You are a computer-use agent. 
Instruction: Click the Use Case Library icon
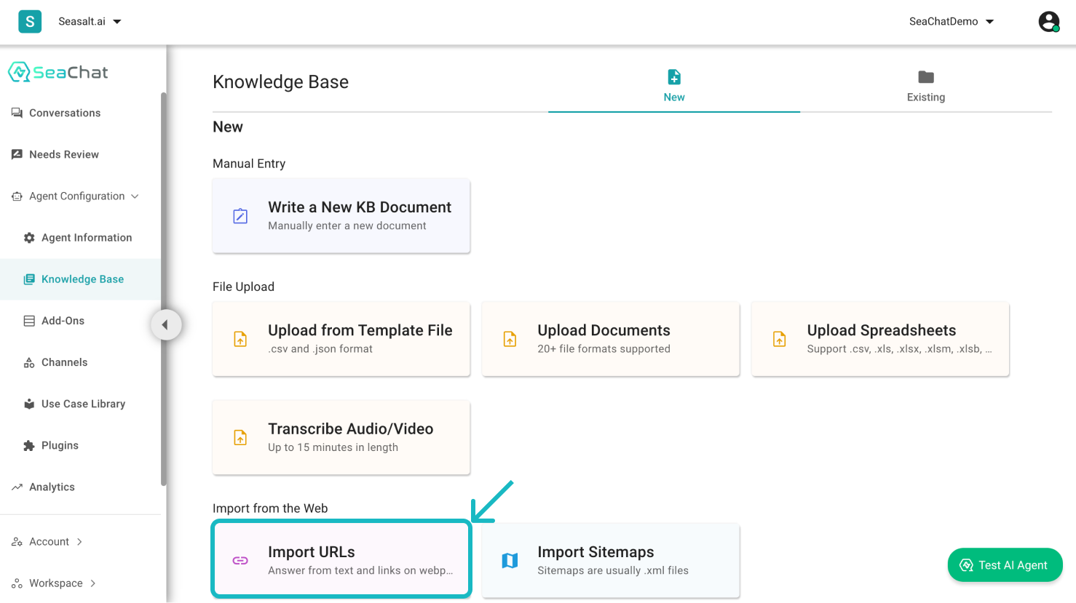coord(29,404)
